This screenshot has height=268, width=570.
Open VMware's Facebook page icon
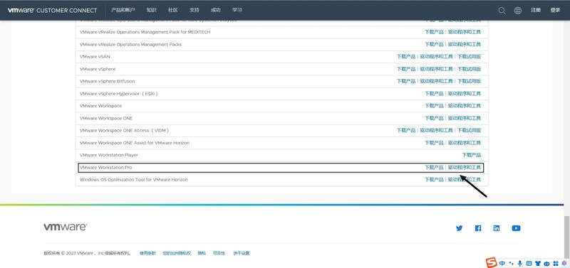(x=478, y=228)
